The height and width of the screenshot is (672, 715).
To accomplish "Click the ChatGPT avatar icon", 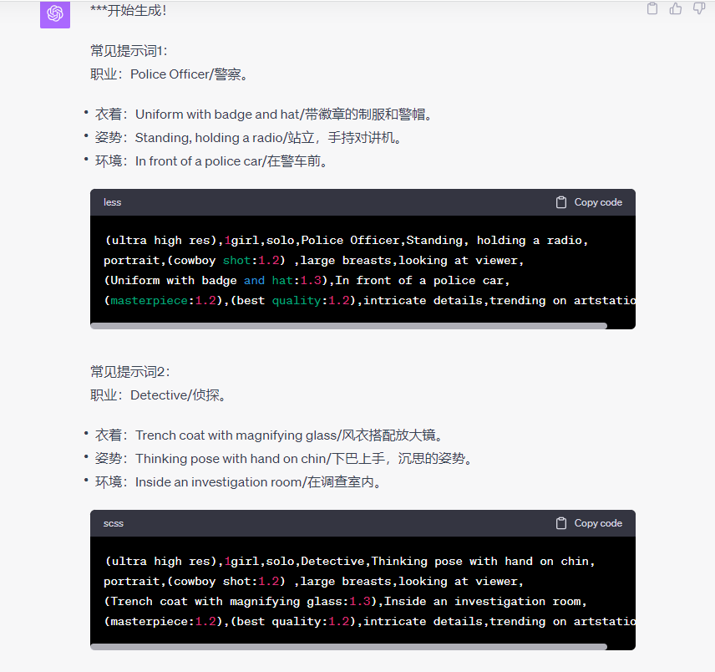I will point(55,14).
